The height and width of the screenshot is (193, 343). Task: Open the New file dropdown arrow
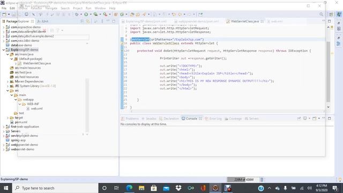click(x=9, y=14)
